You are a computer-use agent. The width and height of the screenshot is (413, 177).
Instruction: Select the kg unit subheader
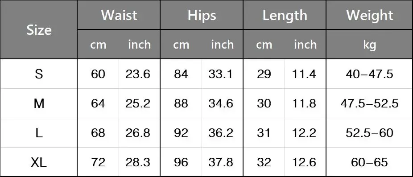[x=370, y=45]
